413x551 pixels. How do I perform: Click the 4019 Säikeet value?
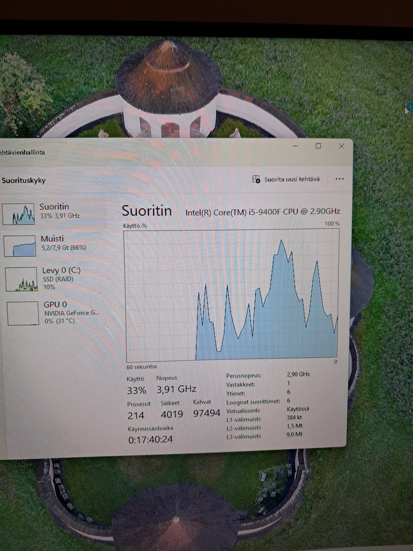pos(172,414)
